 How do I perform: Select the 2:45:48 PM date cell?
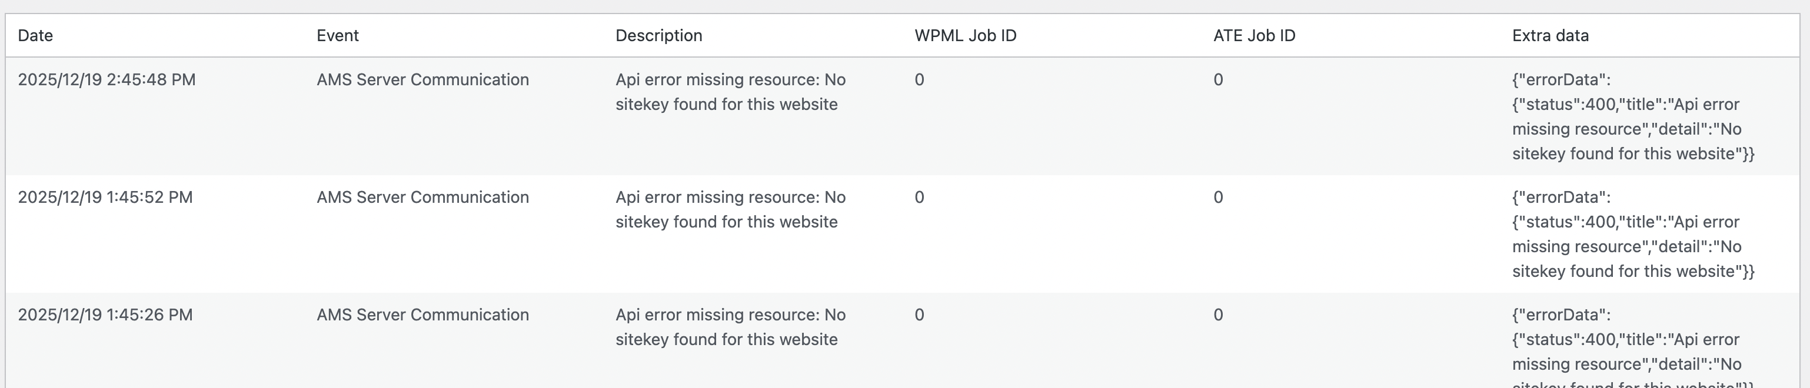[x=107, y=80]
